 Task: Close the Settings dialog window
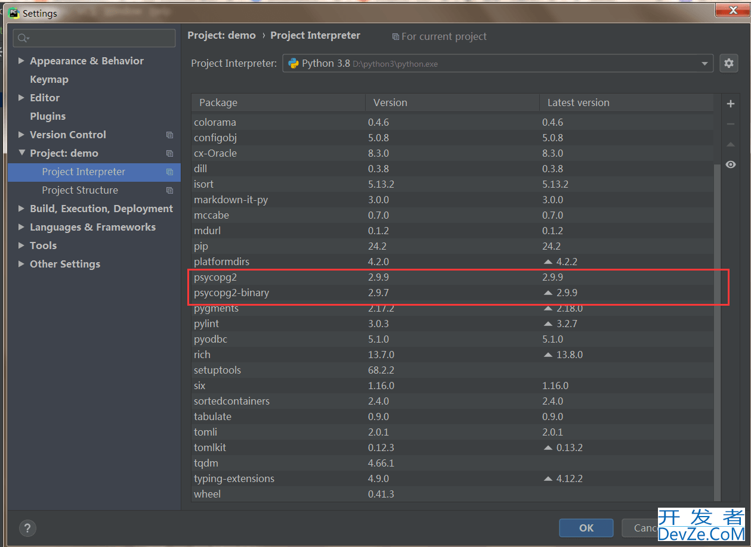pyautogui.click(x=731, y=10)
